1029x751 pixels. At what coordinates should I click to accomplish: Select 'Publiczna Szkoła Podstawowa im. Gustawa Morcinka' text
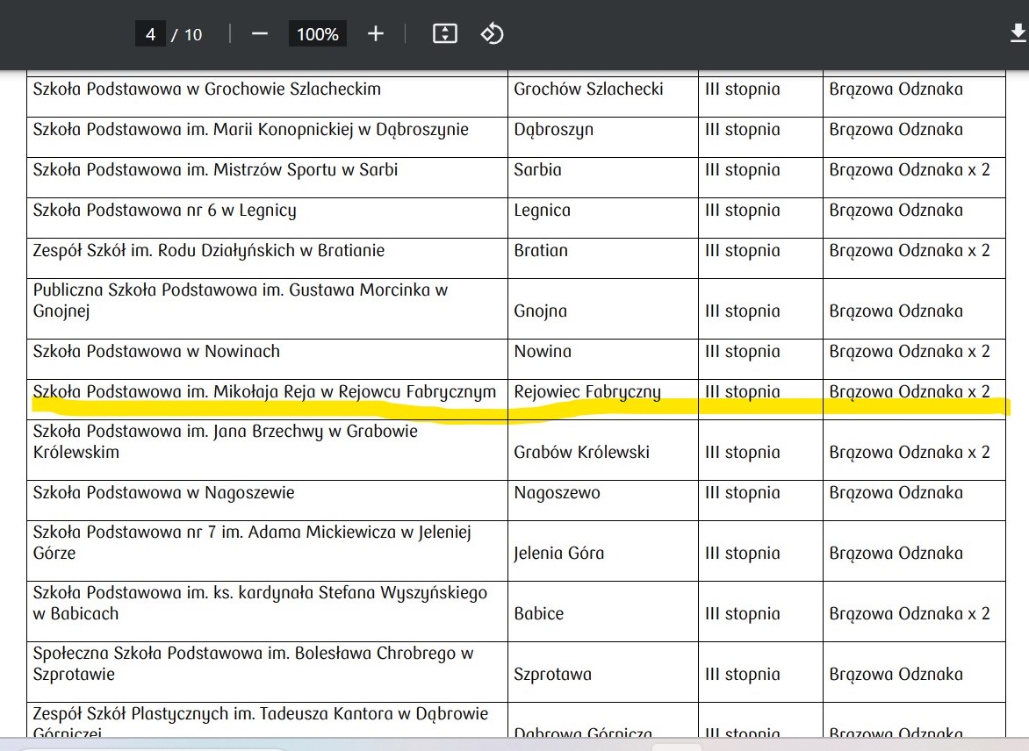click(x=231, y=290)
